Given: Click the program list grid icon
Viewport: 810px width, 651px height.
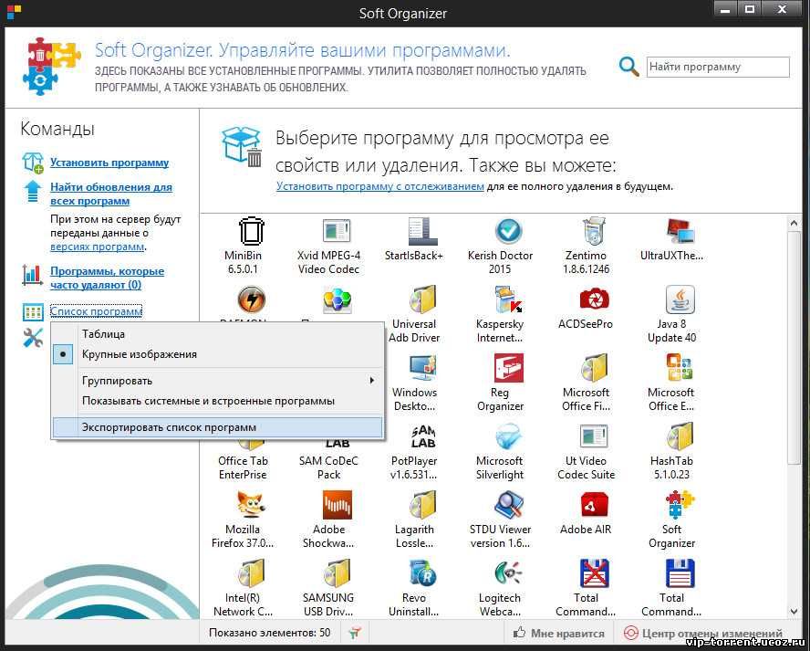Looking at the screenshot, I should (x=33, y=312).
